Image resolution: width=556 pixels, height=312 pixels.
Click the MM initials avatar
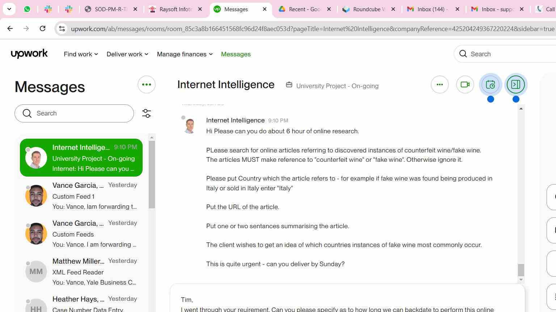[36, 272]
